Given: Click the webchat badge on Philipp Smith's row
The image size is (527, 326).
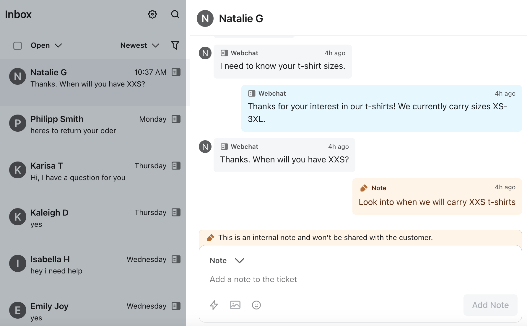Looking at the screenshot, I should 176,119.
